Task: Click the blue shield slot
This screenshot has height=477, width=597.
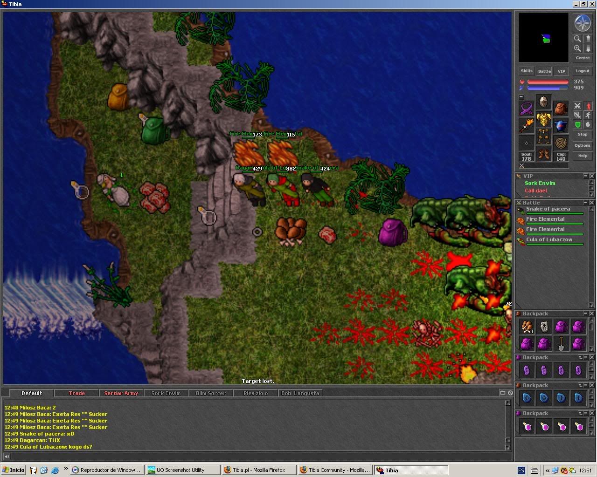Action: click(561, 126)
